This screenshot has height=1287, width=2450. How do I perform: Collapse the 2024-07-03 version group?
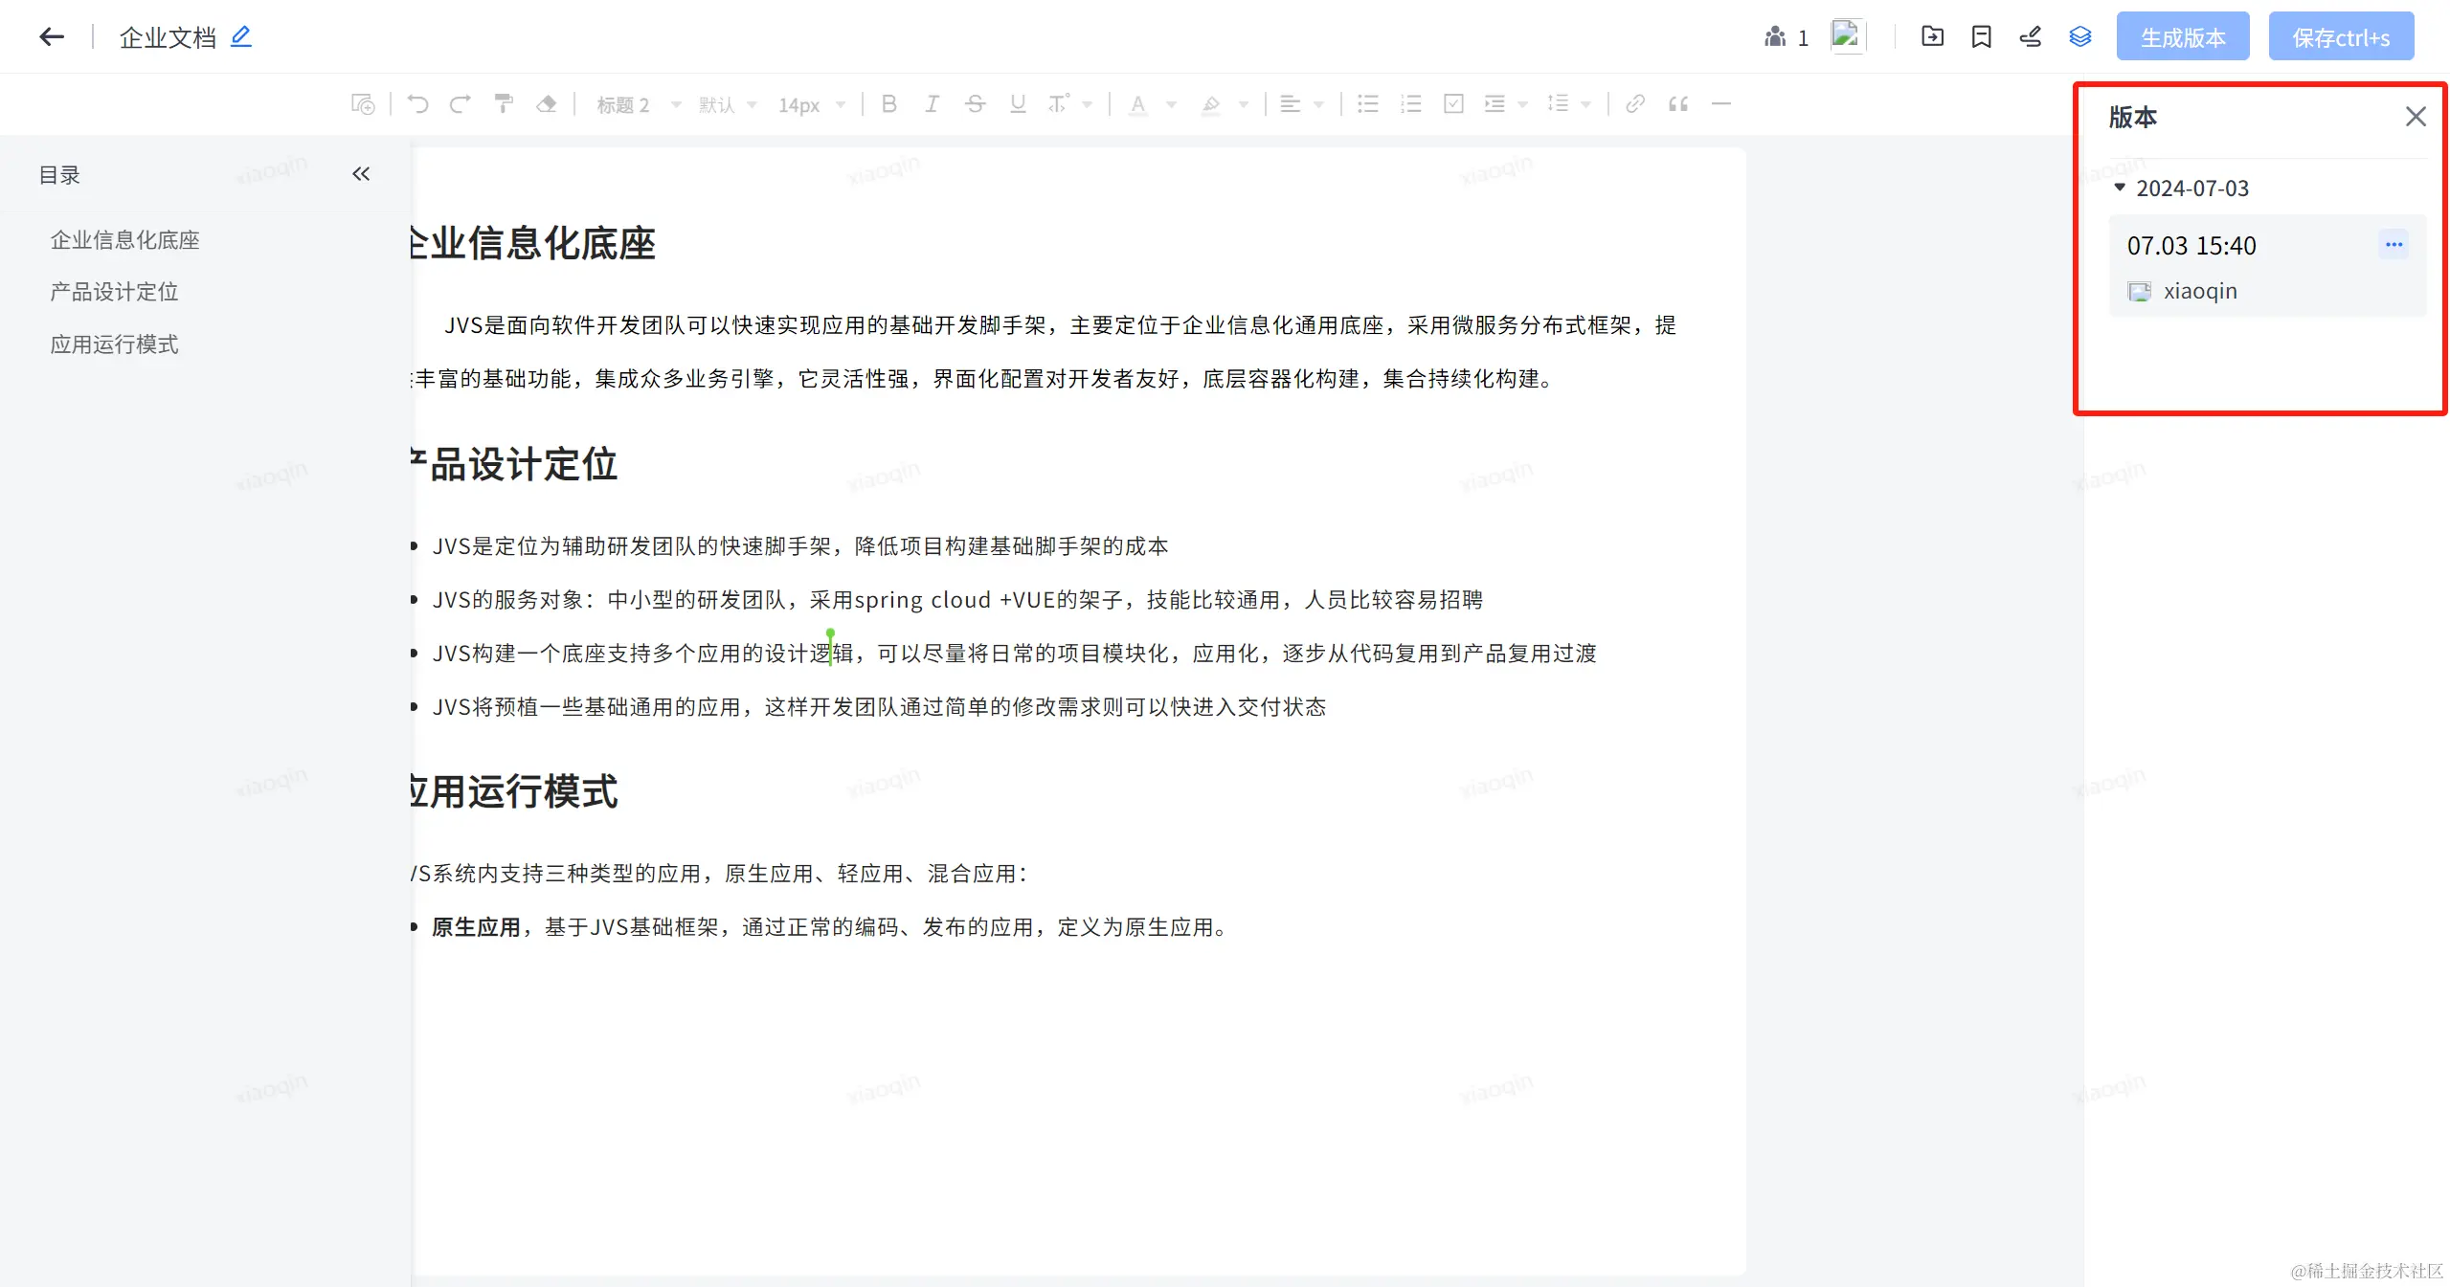tap(2120, 189)
